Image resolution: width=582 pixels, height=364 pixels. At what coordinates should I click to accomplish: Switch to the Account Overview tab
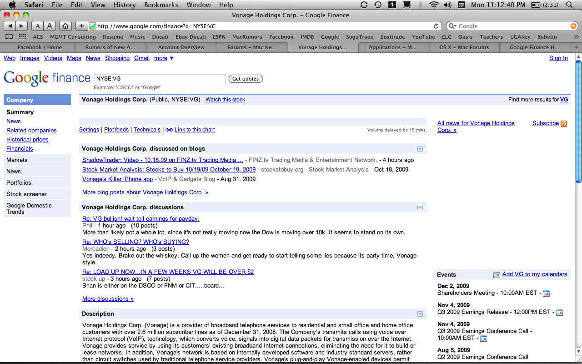(x=181, y=47)
